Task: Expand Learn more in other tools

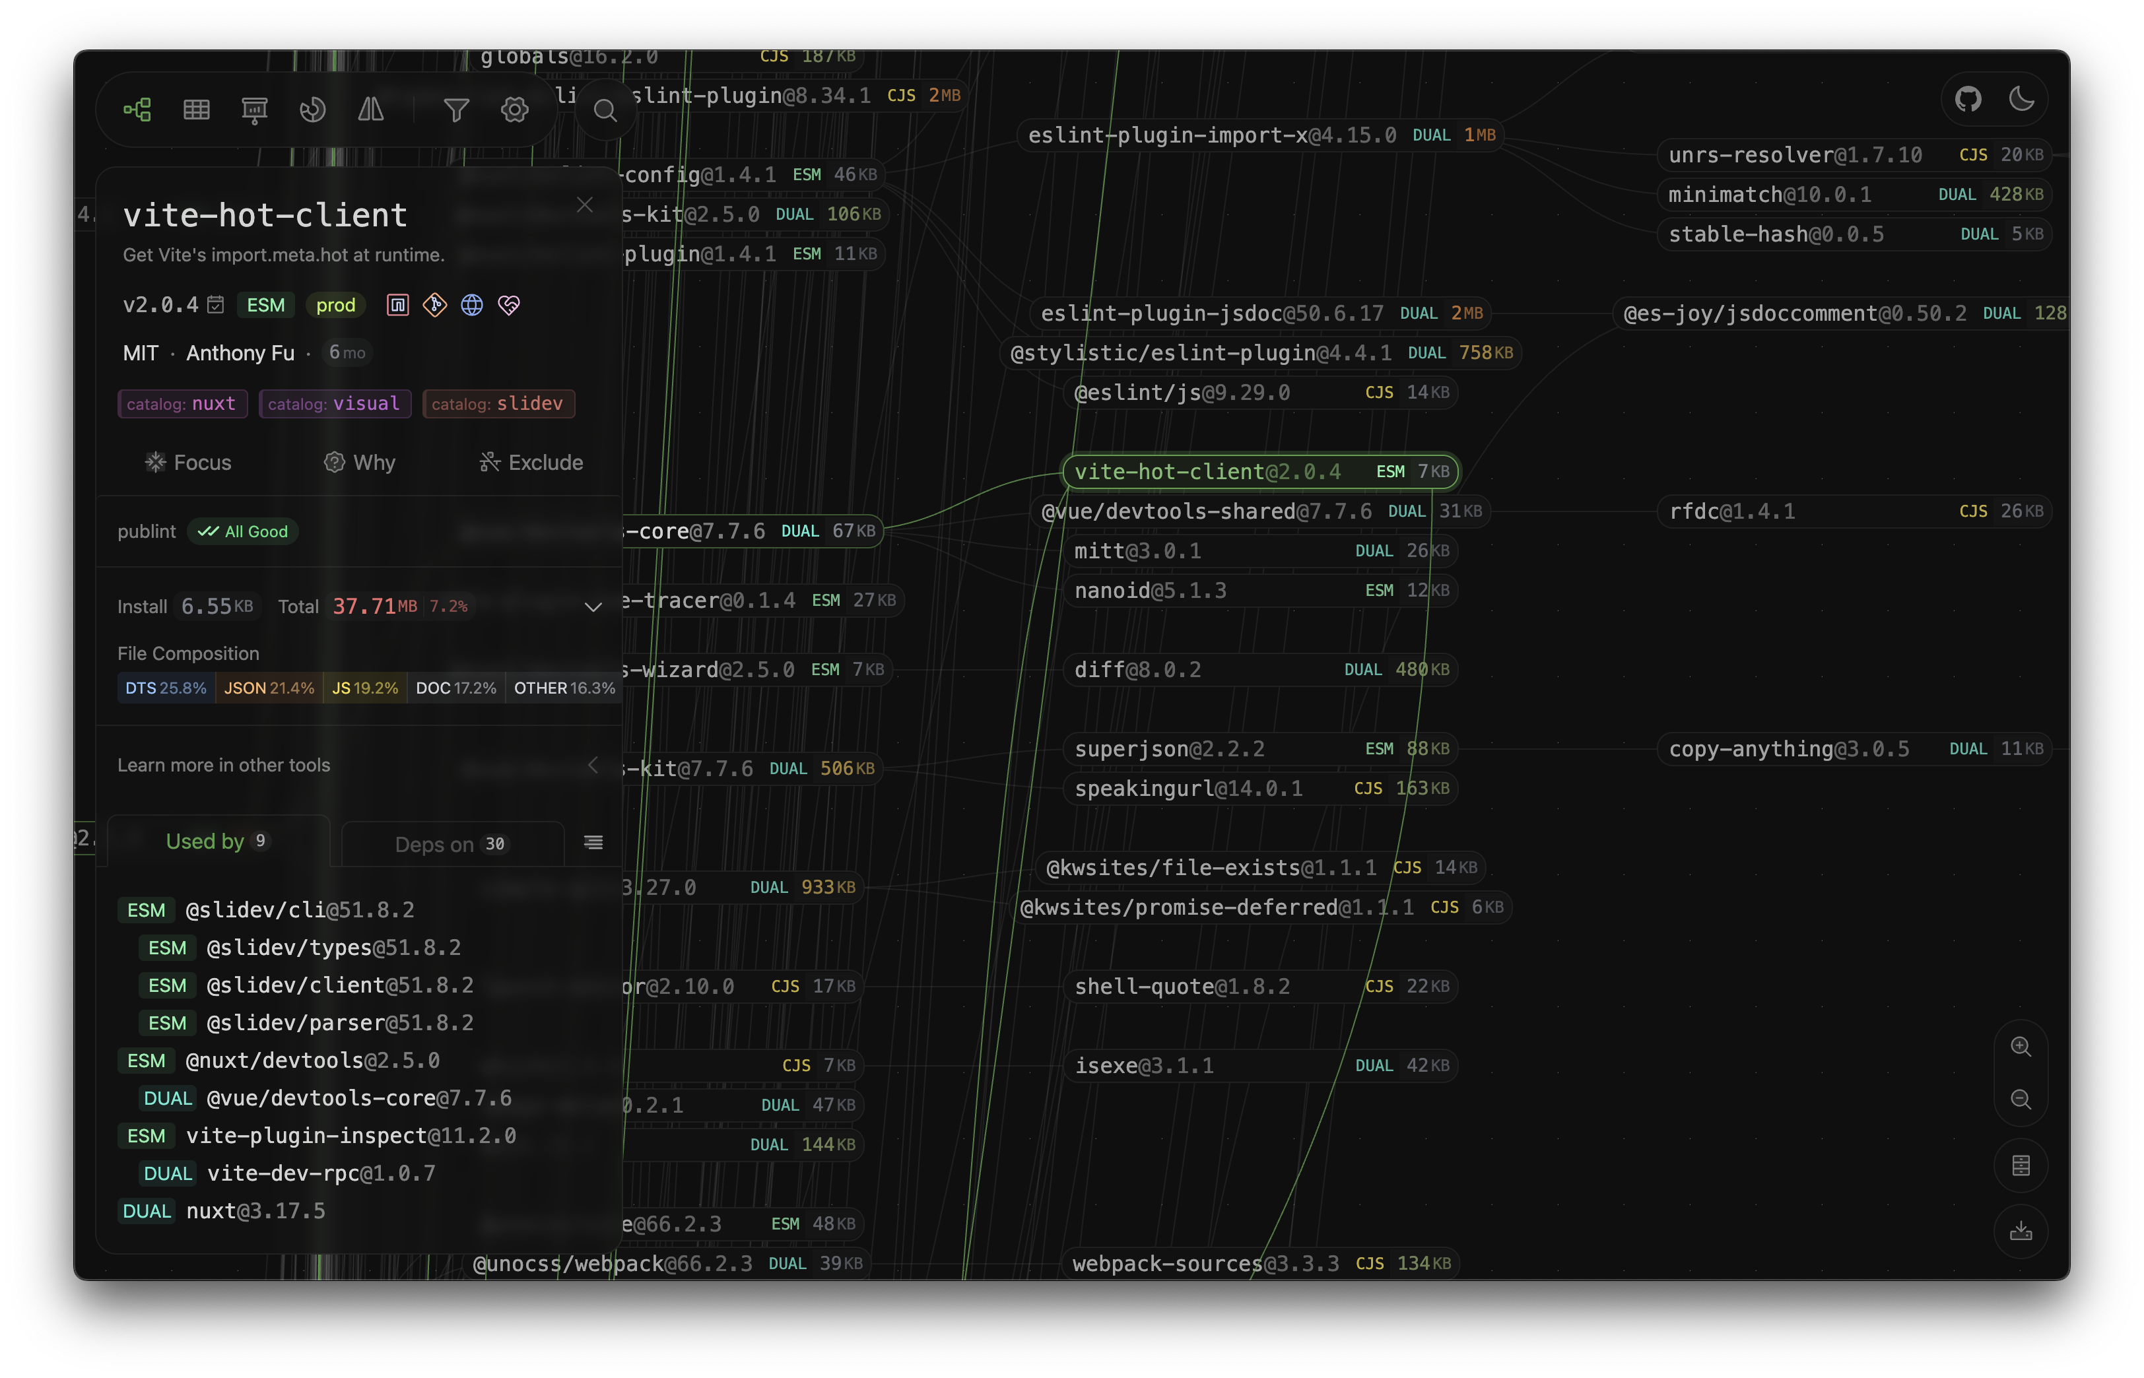Action: (360, 765)
